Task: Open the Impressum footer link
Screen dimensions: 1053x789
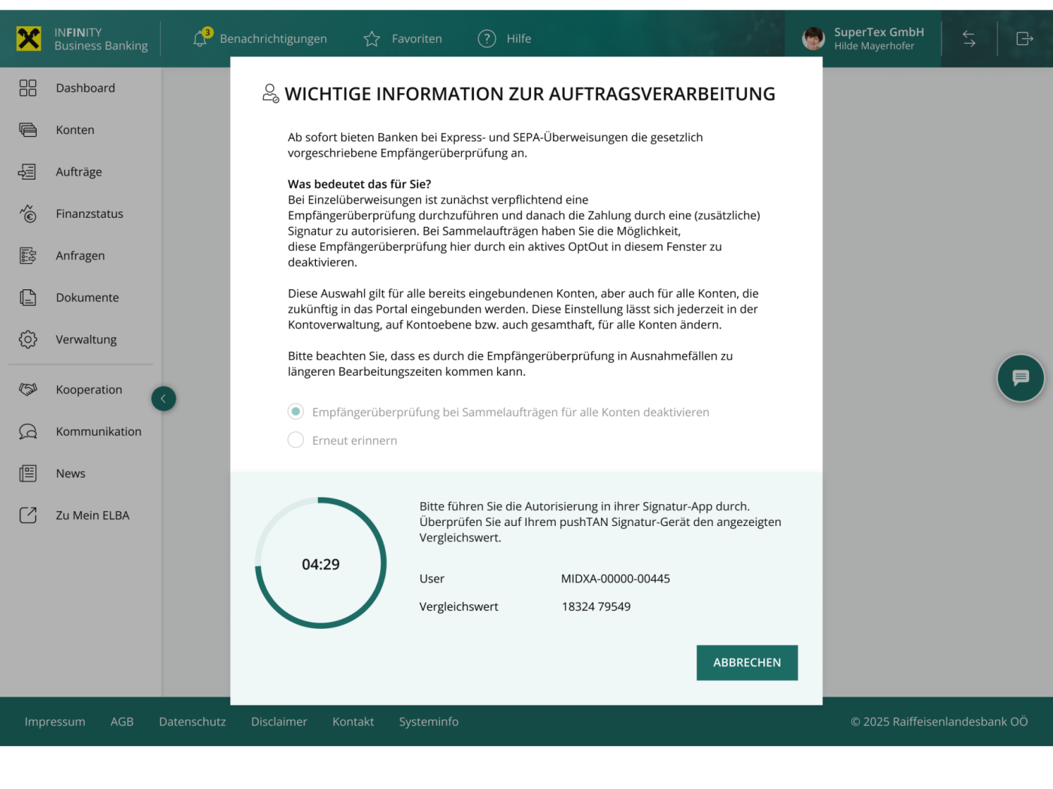Action: click(55, 721)
